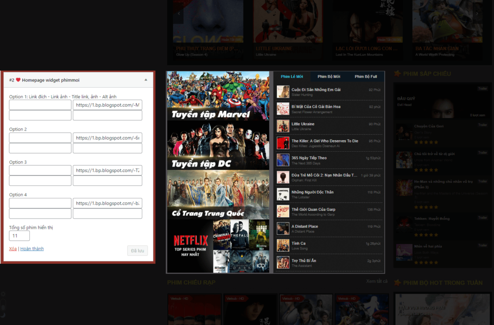Viewport: 494px width, 325px height.
Task: Open Ba Tấc Nhân Gian poster
Action: (447, 29)
